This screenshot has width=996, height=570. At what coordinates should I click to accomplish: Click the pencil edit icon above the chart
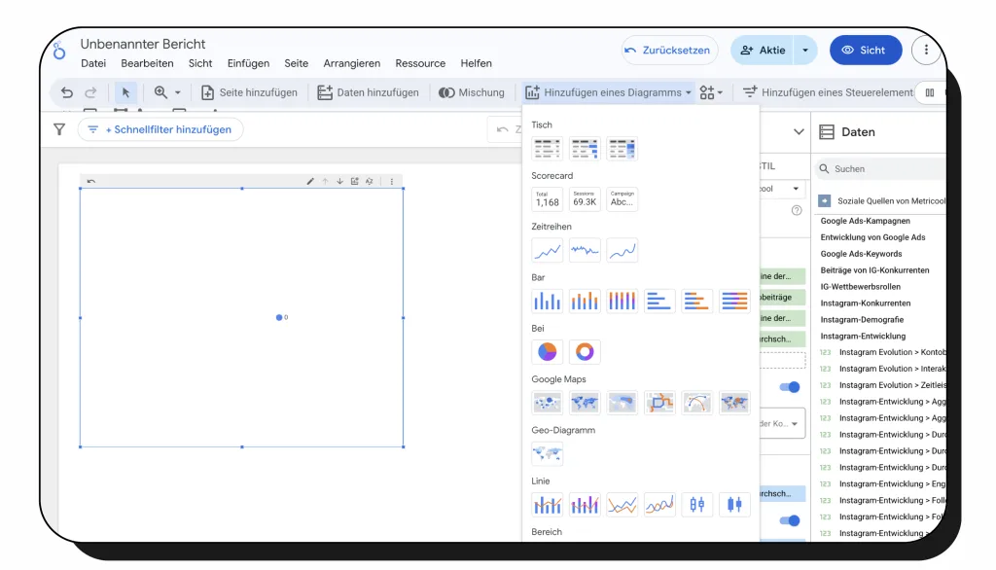(x=310, y=181)
